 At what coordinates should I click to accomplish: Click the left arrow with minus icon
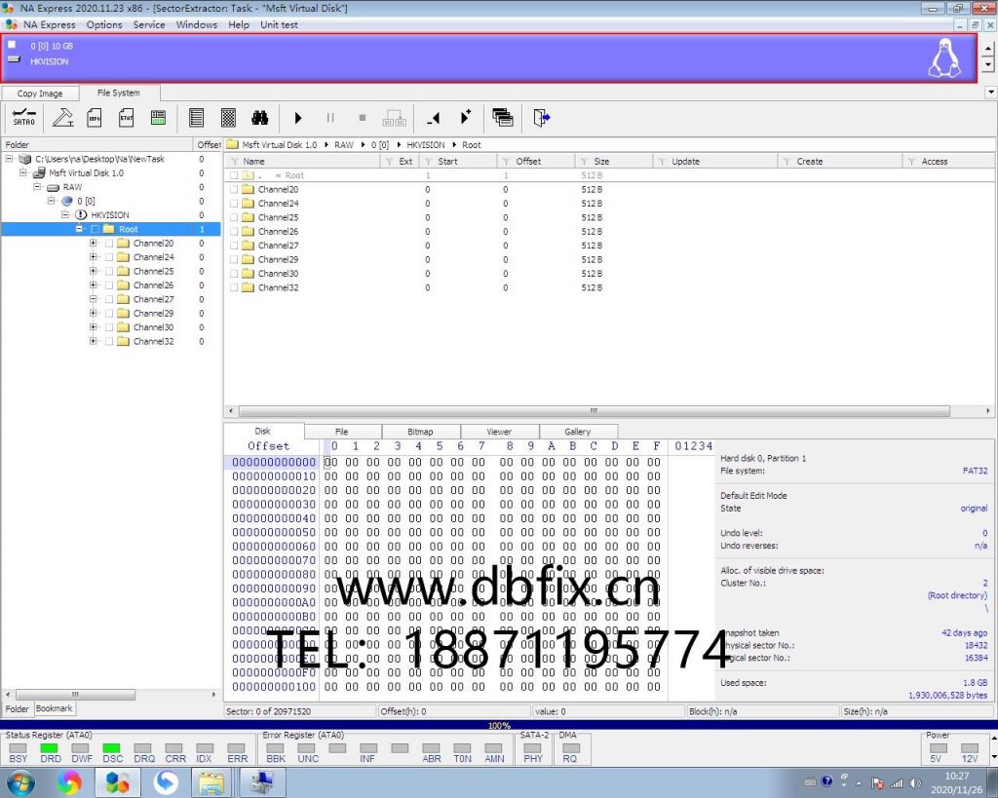pyautogui.click(x=434, y=118)
